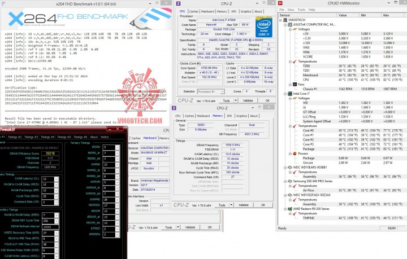Collapse the Fans tree node
Image resolution: width=407 pixels, height=259 pixels.
pyautogui.click(x=290, y=85)
